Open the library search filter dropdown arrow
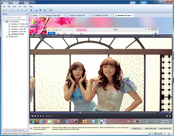The height and width of the screenshot is (136, 174). 26,17
